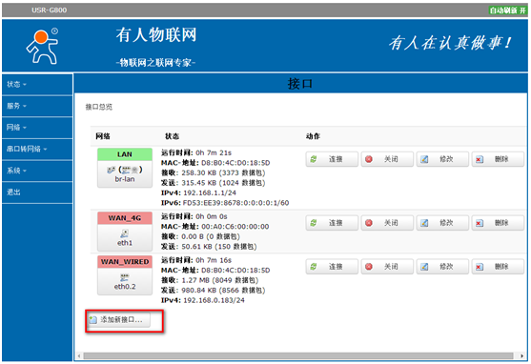The width and height of the screenshot is (531, 364).
Task: Click the horizontal scrollbar track
Action: pyautogui.click(x=298, y=355)
